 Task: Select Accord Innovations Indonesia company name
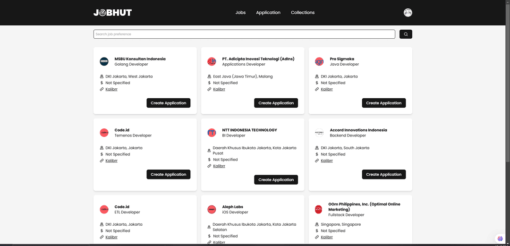358,130
